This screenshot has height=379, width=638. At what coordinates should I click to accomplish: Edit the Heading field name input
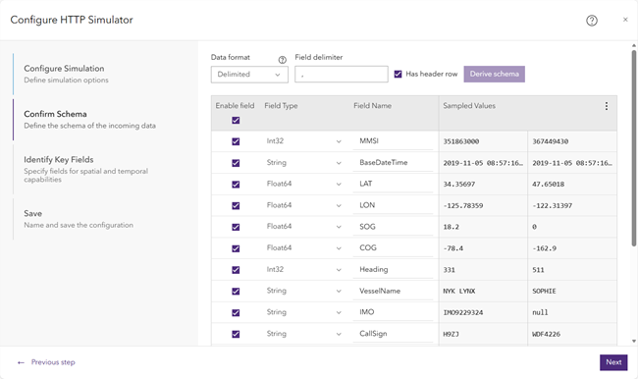(393, 269)
